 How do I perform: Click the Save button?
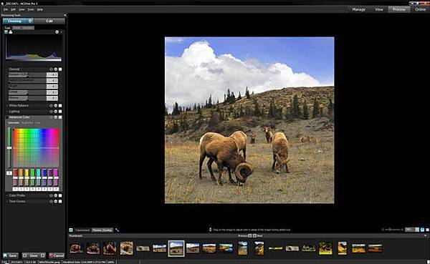(x=11, y=255)
